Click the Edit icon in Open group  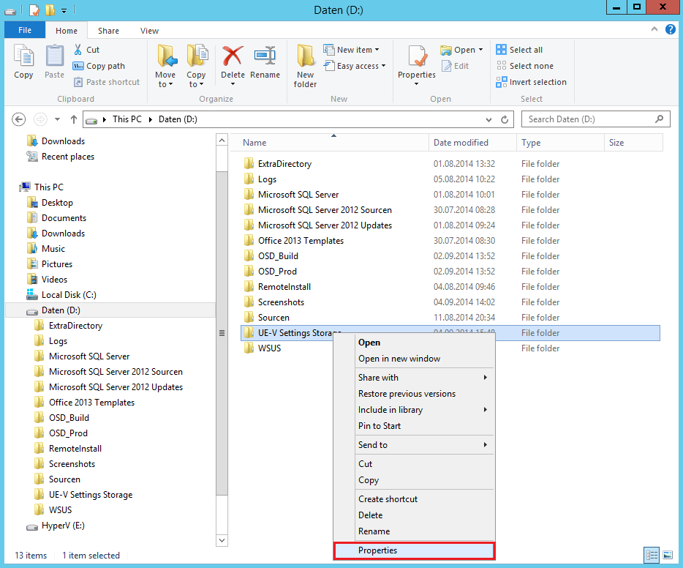[x=447, y=66]
